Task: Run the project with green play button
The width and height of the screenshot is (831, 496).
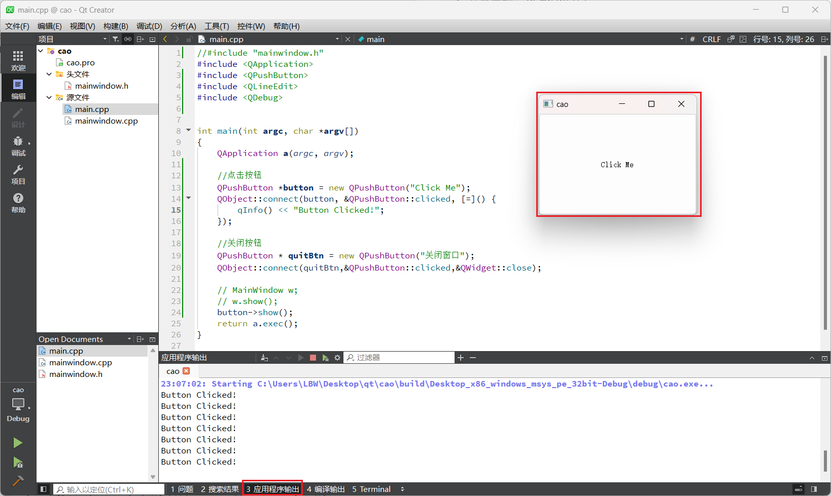Action: [18, 443]
